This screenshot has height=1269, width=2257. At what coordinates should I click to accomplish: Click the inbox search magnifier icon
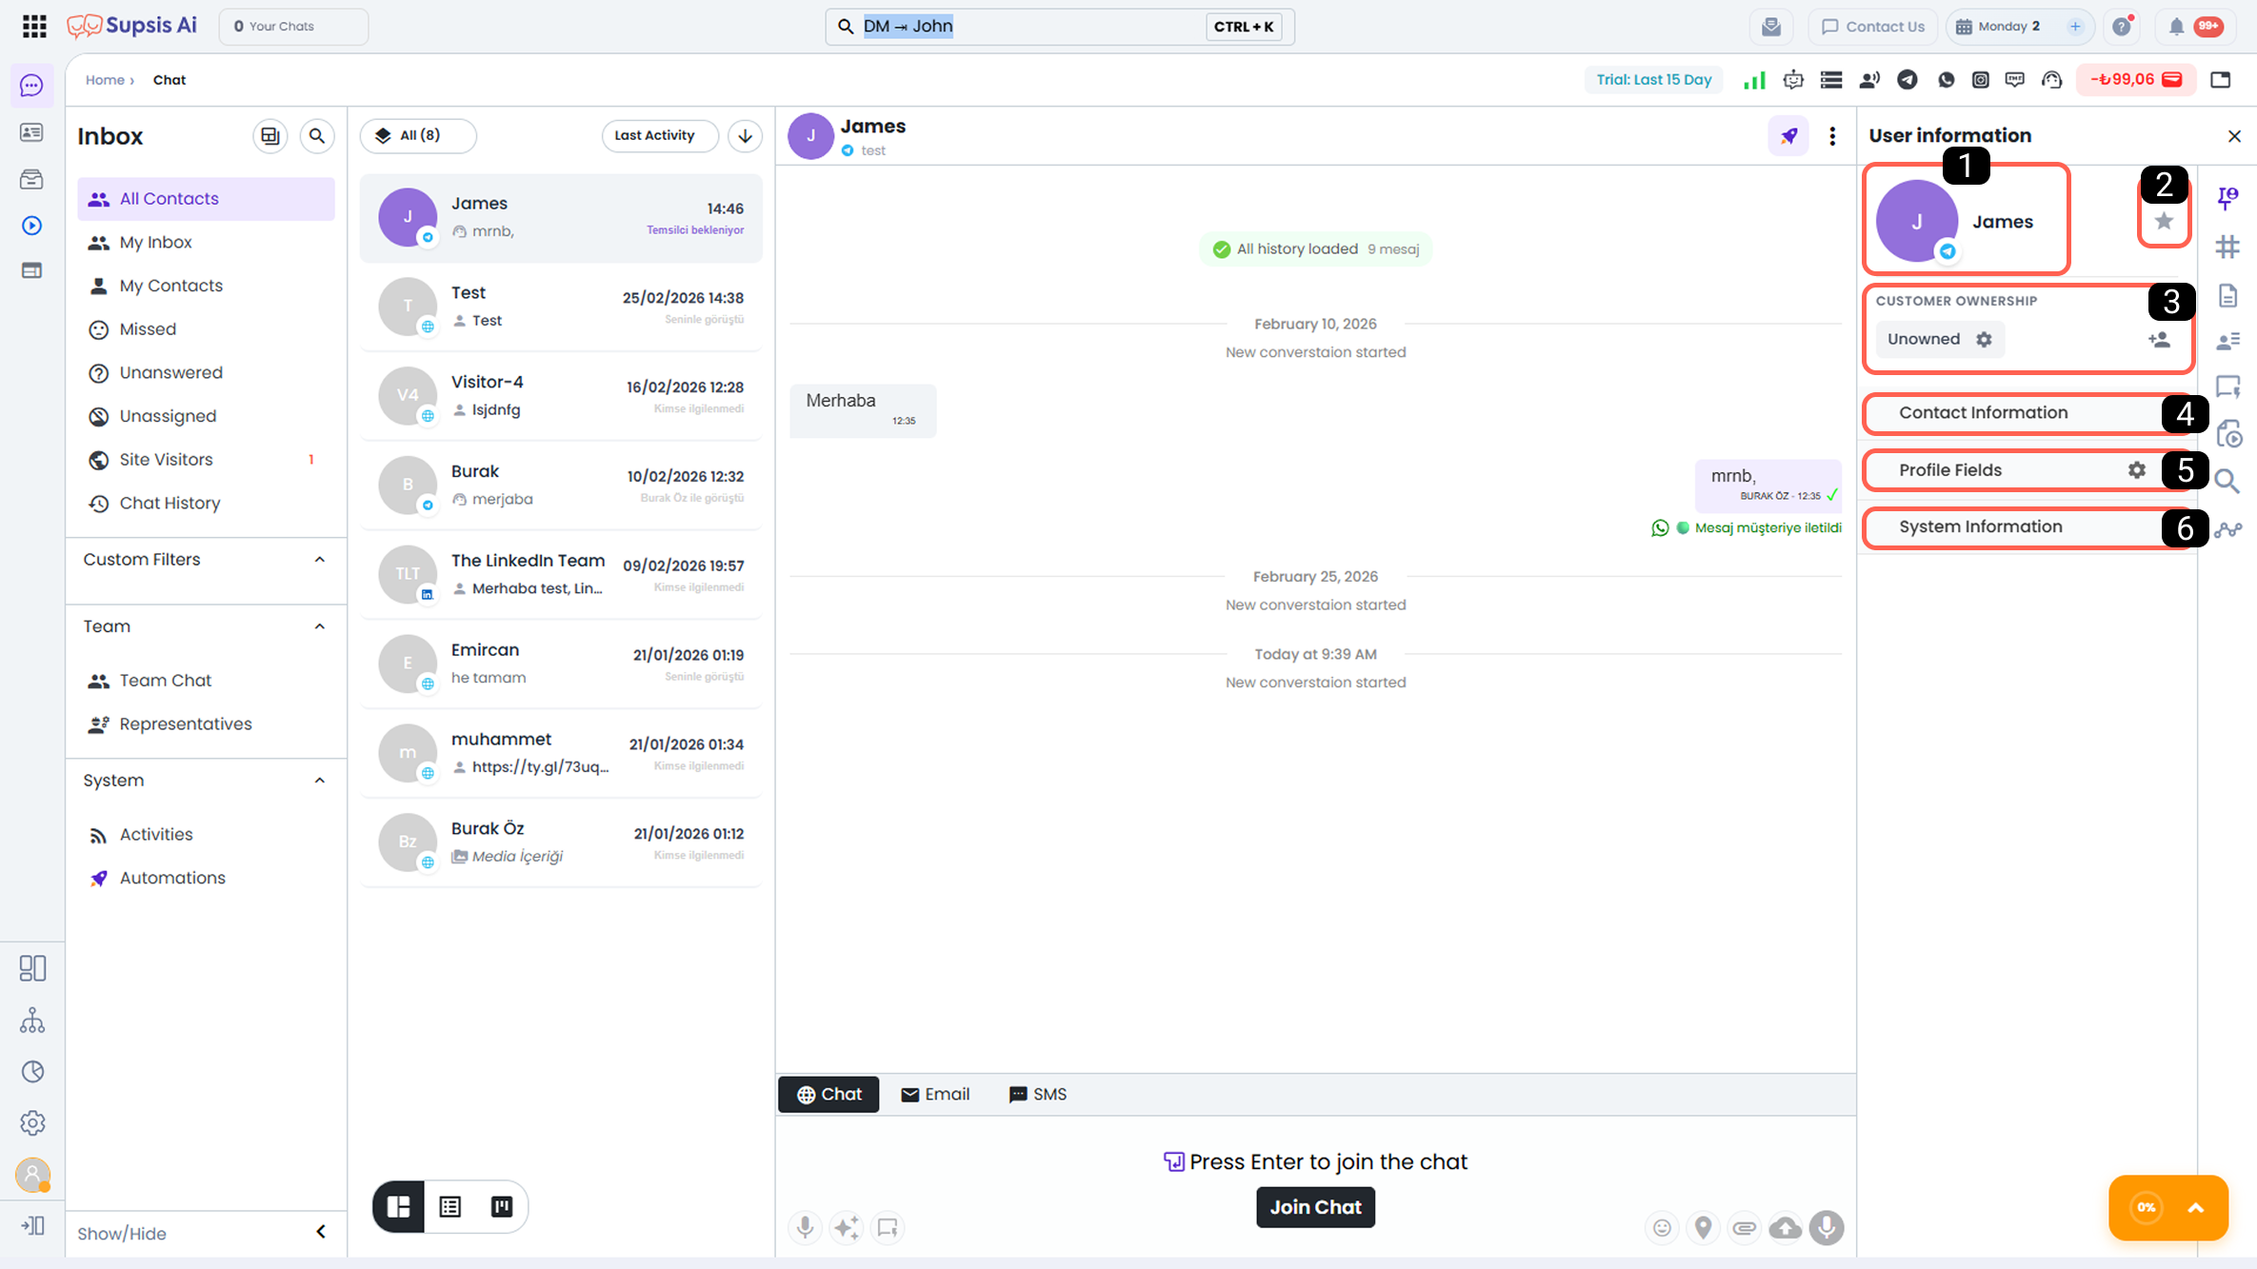click(x=317, y=136)
